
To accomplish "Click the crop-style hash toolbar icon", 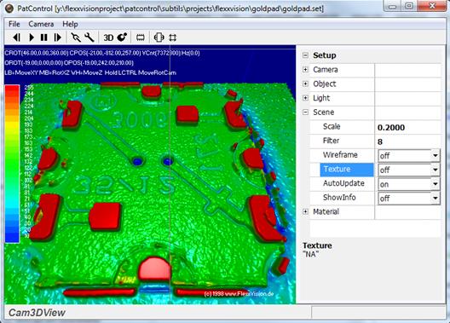I will pyautogui.click(x=172, y=37).
